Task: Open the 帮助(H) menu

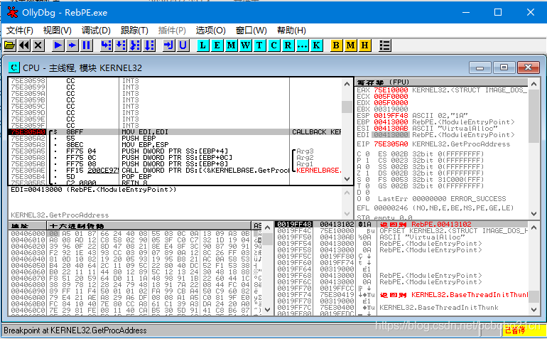Action: pyautogui.click(x=291, y=31)
